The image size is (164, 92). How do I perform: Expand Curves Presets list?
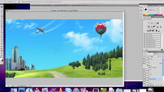[145, 36]
